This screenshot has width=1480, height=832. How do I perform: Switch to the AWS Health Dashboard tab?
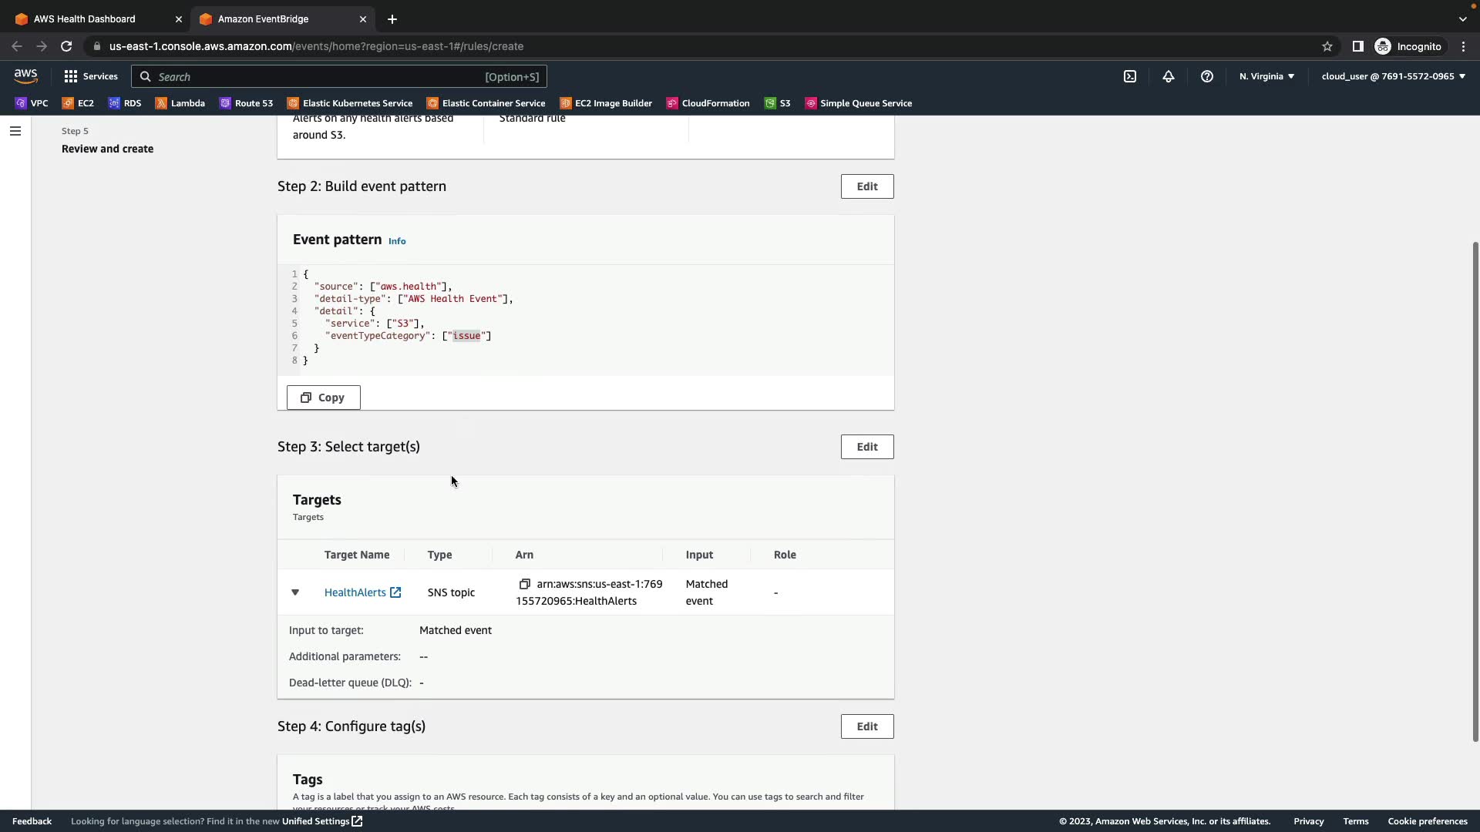(x=85, y=18)
